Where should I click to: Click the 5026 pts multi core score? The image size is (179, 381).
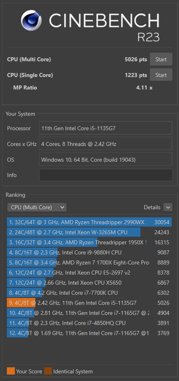click(x=136, y=59)
